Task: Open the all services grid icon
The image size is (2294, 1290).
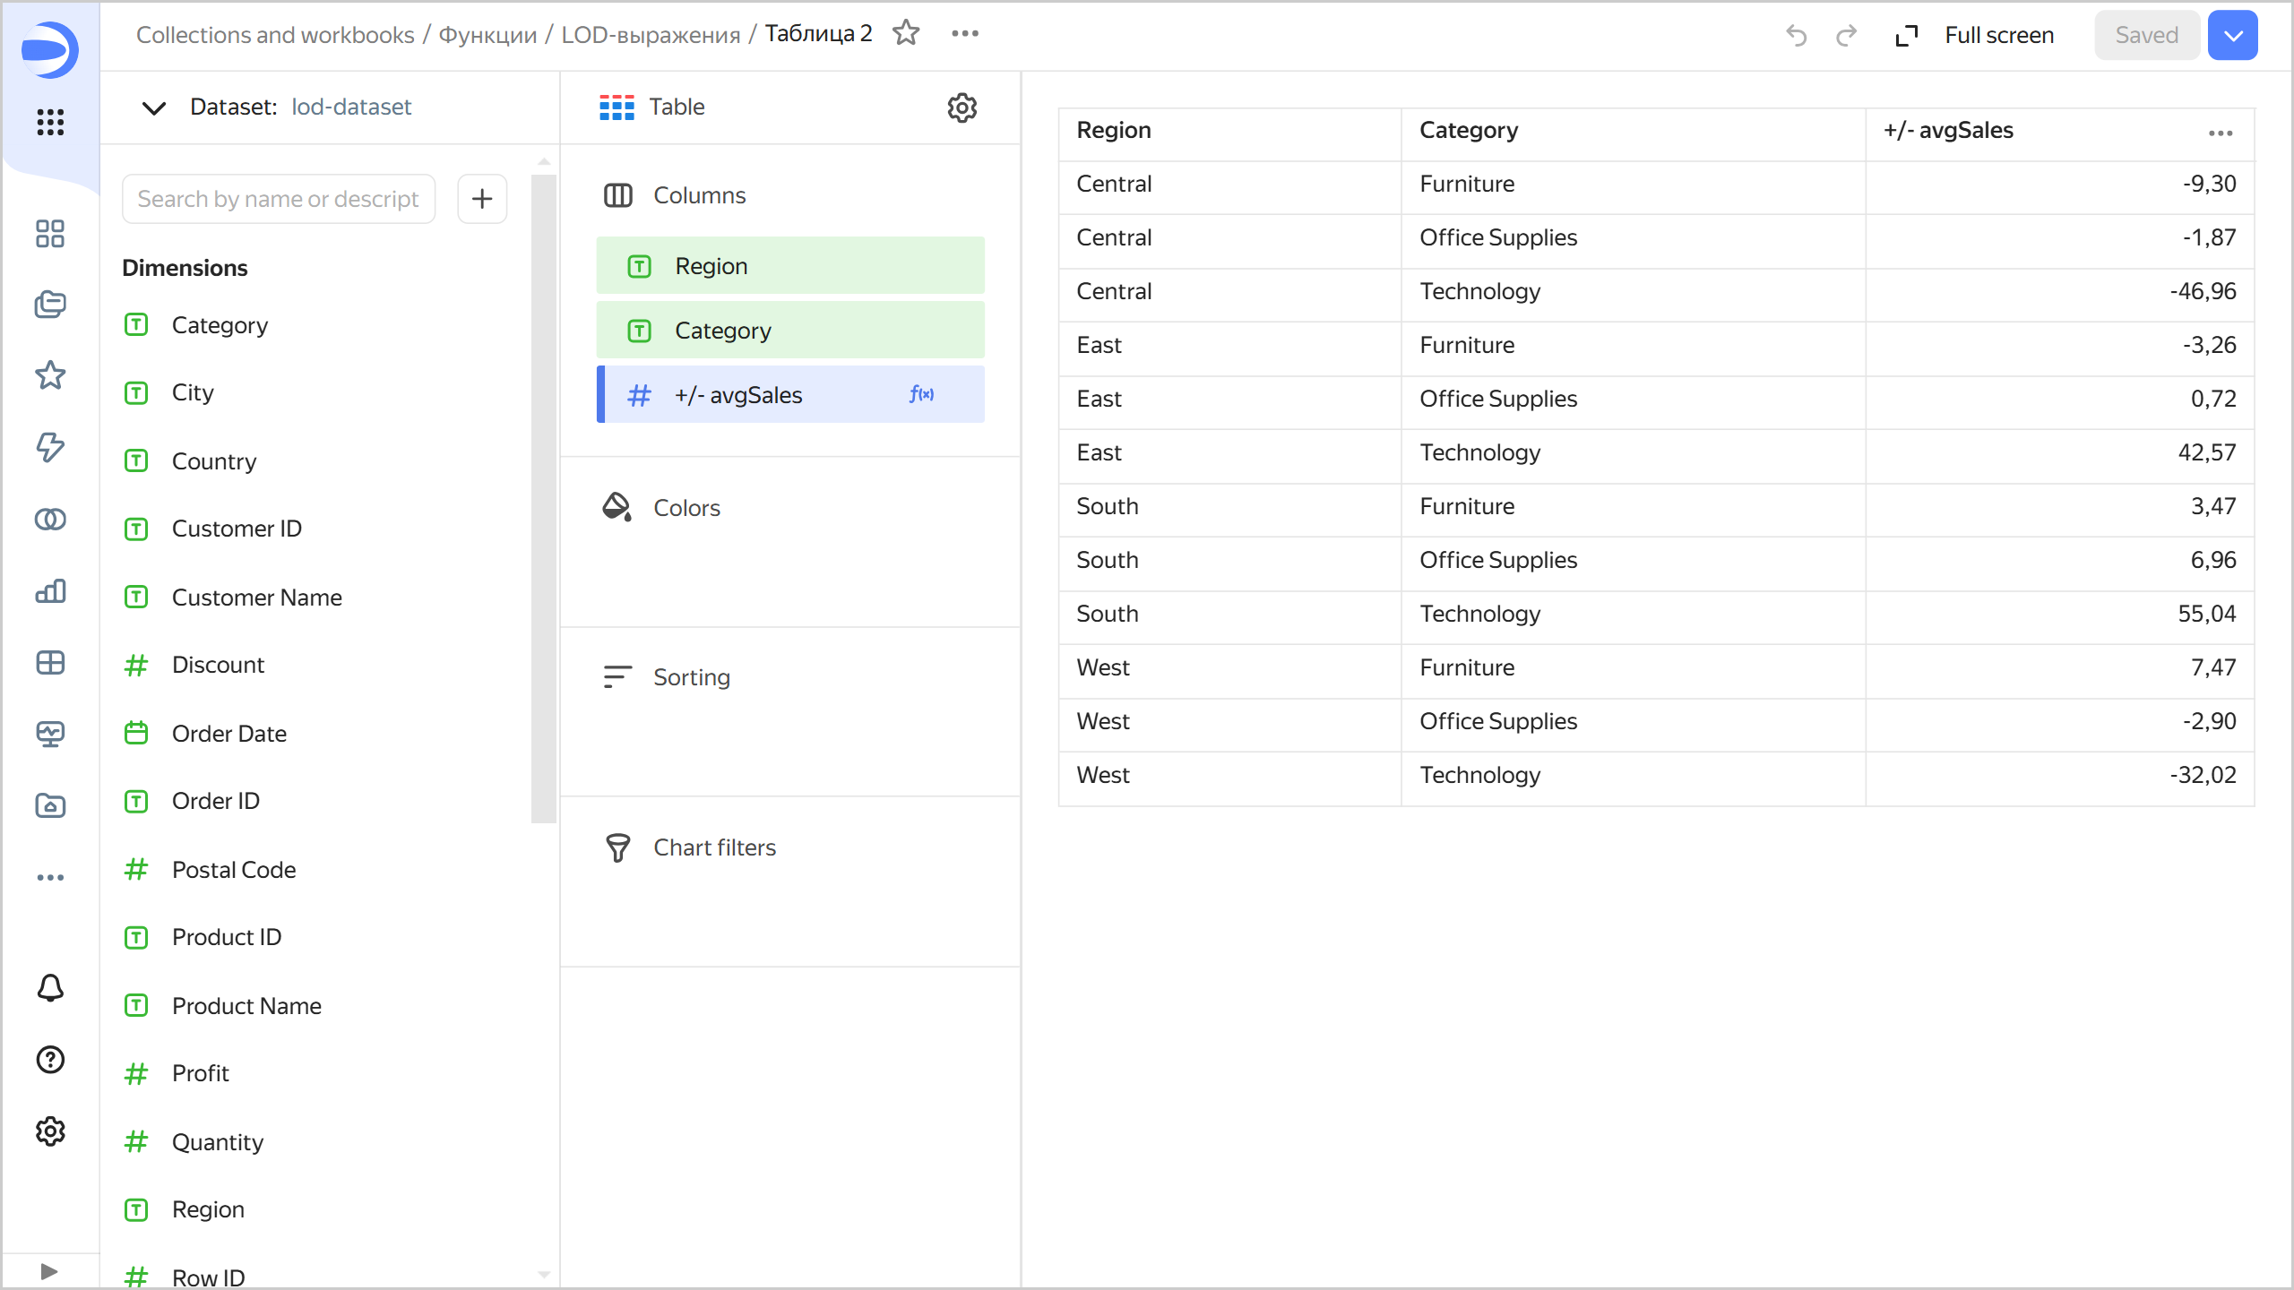Action: (50, 122)
